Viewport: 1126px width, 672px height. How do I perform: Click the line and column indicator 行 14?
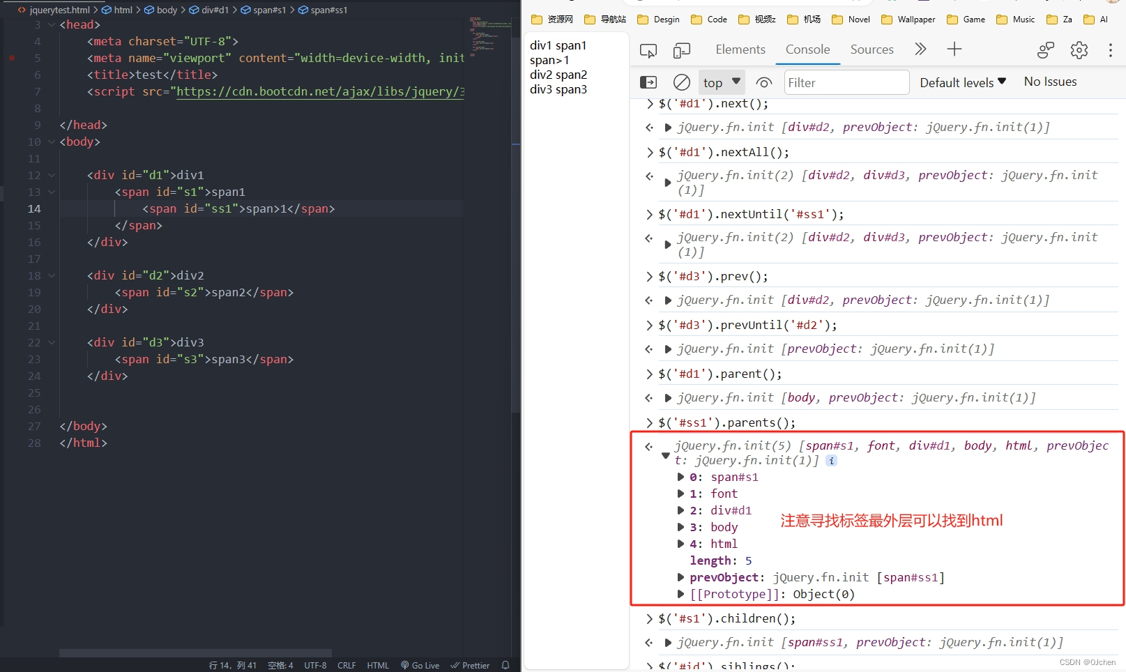[233, 665]
